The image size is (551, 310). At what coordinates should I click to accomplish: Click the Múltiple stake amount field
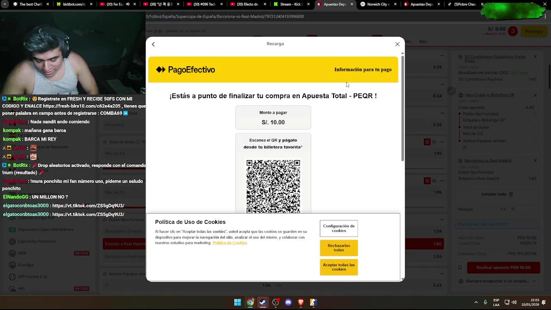[522, 209]
